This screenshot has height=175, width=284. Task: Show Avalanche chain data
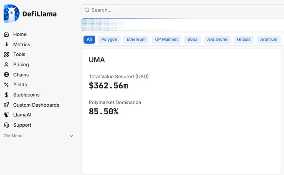coord(217,40)
